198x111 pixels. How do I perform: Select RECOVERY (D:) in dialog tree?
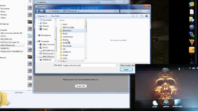(x=48, y=51)
